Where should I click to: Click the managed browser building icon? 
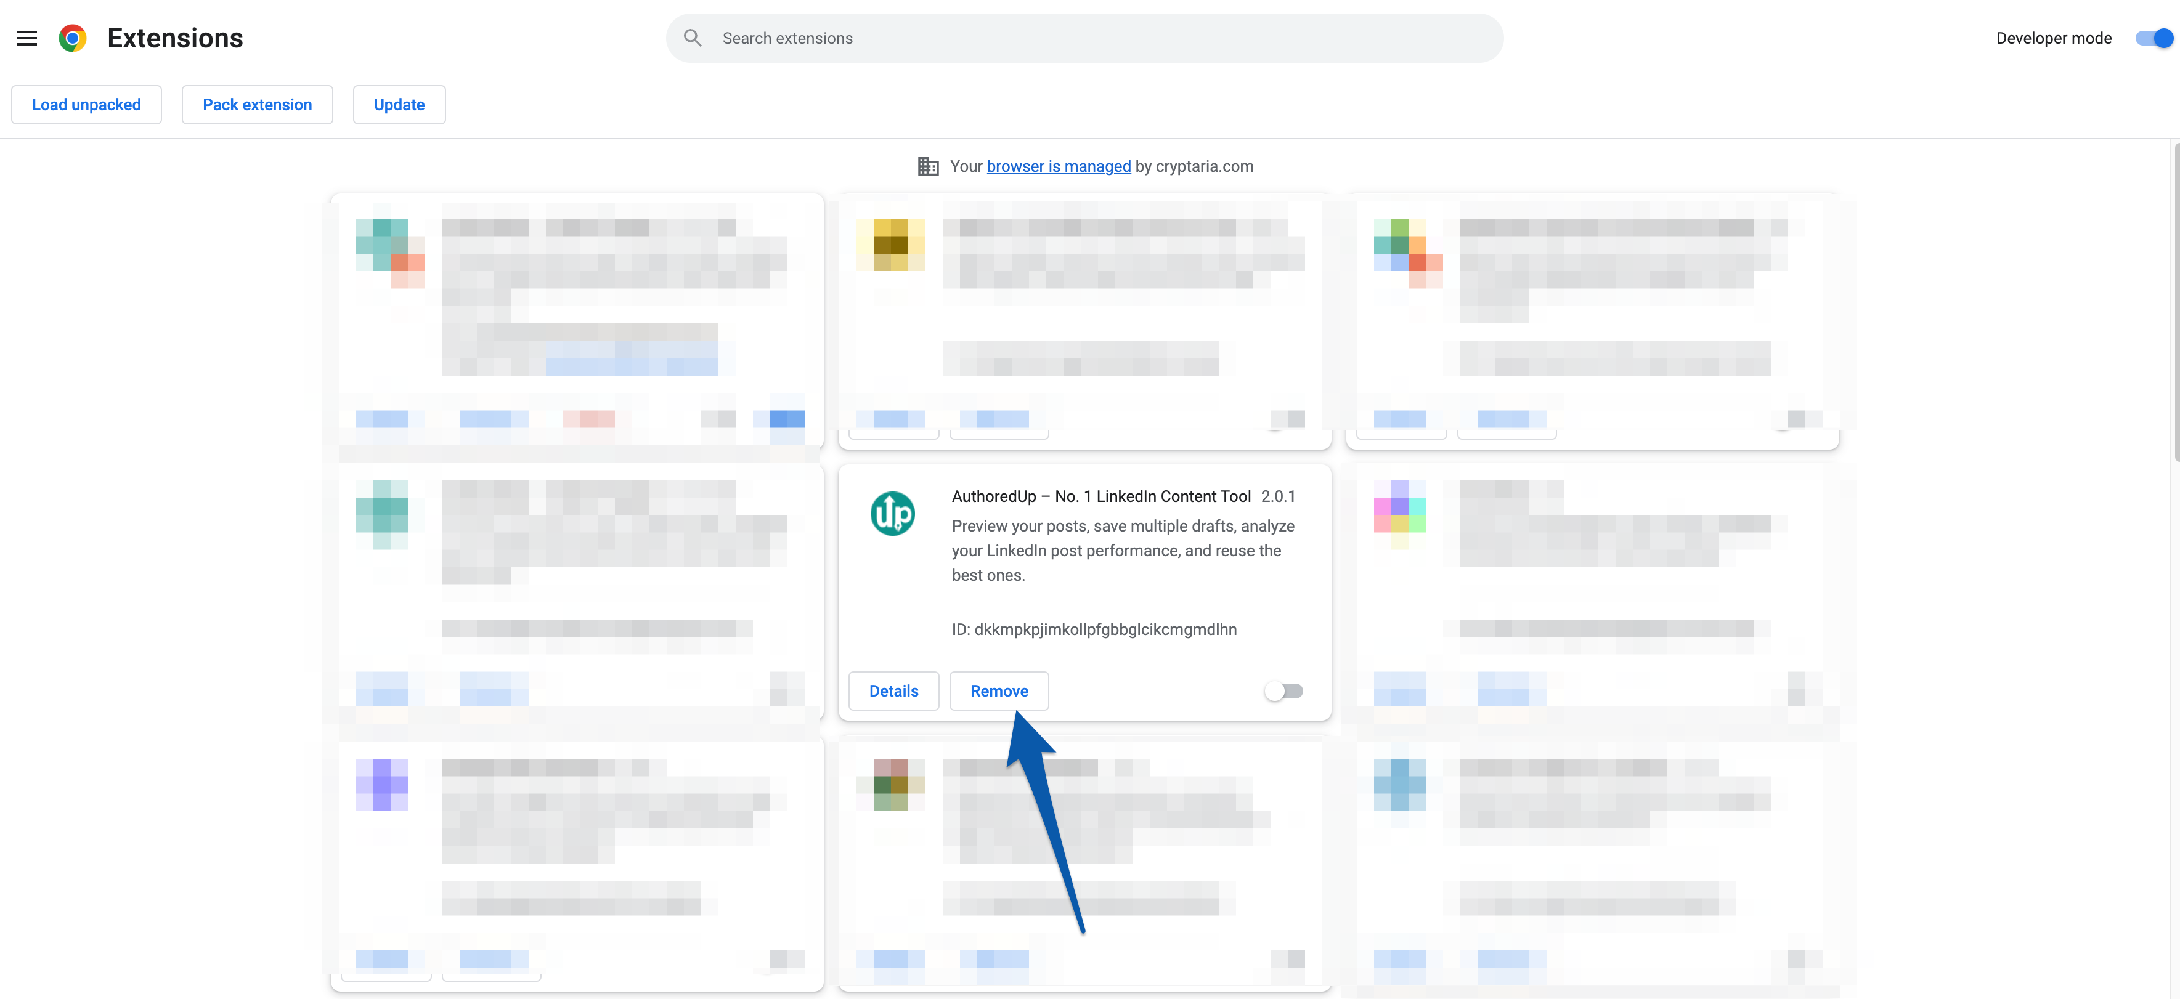click(x=927, y=167)
